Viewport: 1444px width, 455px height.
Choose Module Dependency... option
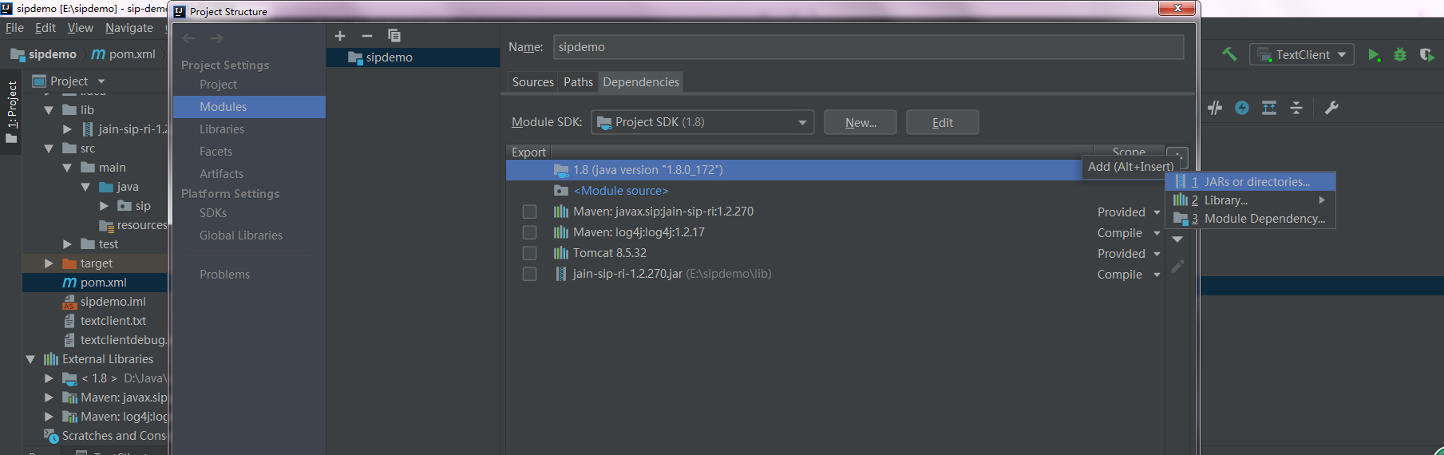[1251, 219]
